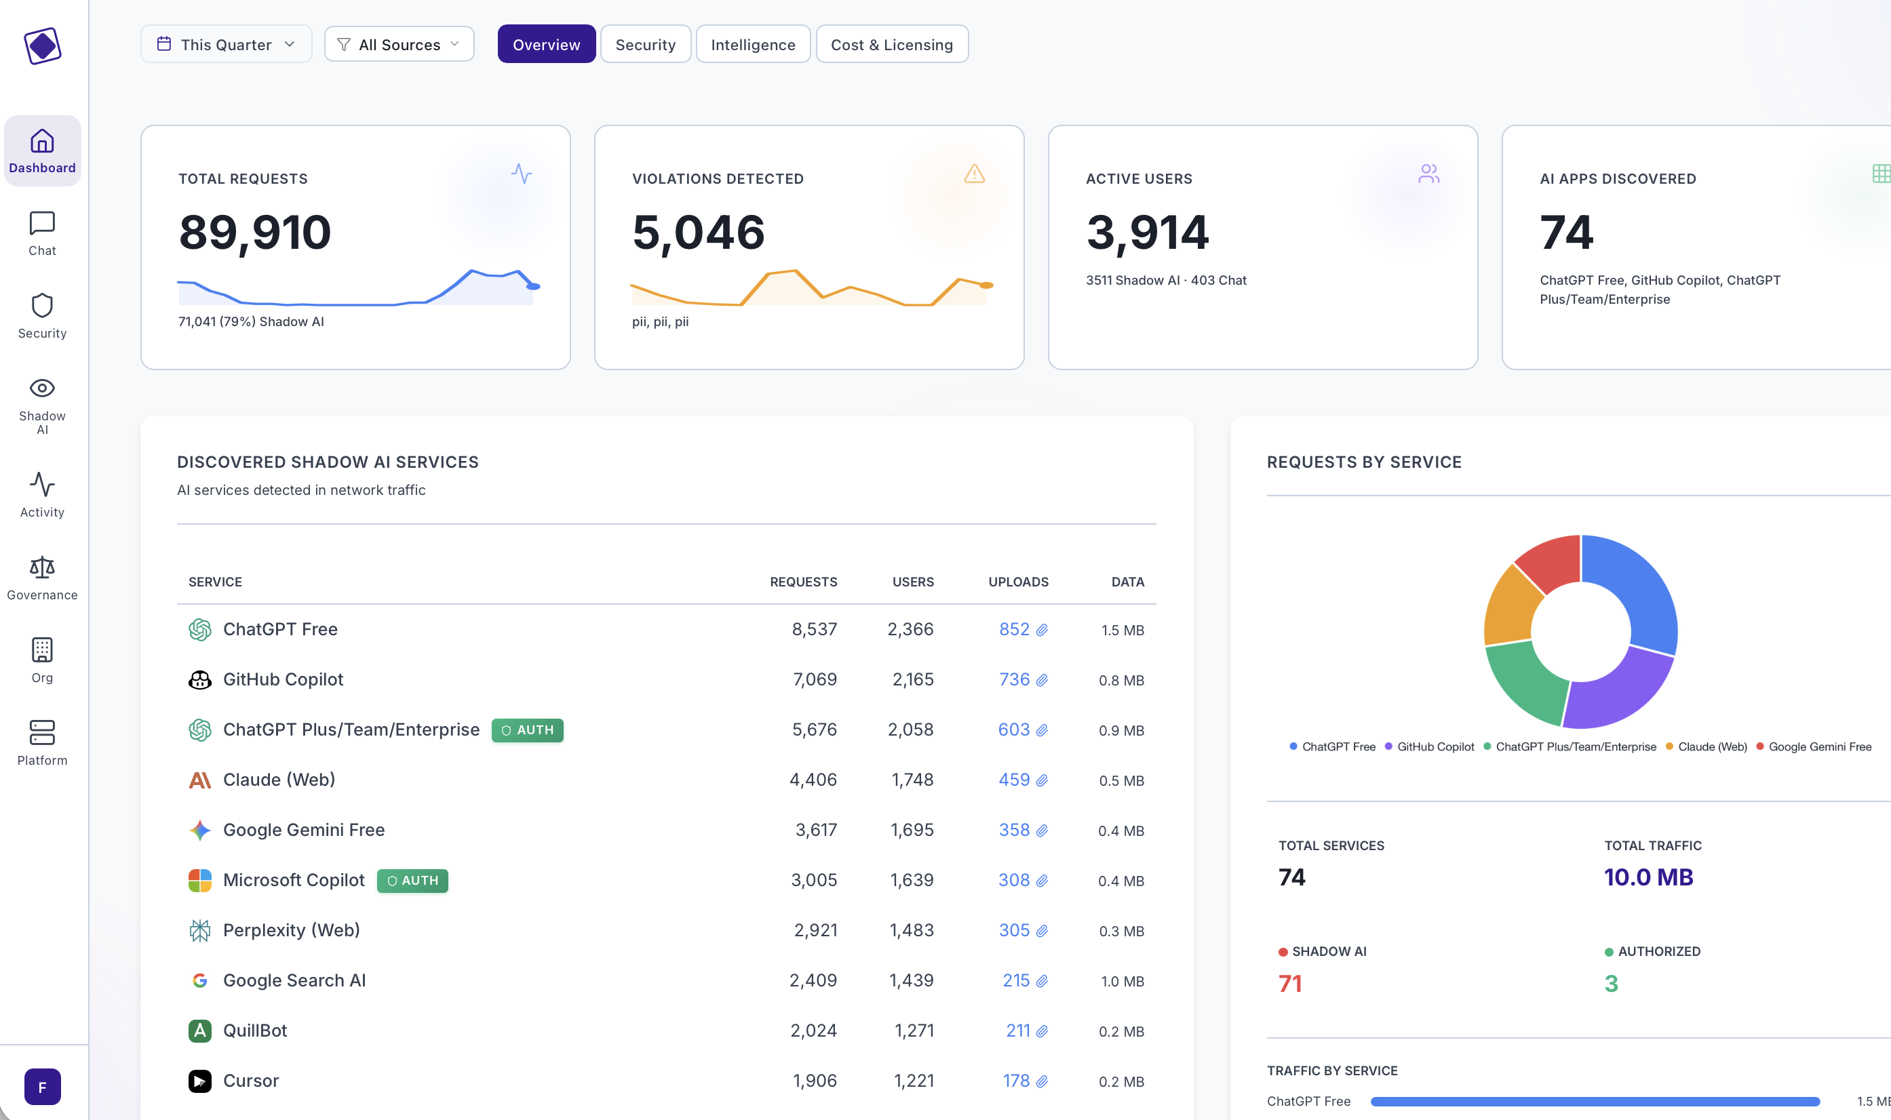Image resolution: width=1891 pixels, height=1120 pixels.
Task: Open the This Quarter date dropdown
Action: click(x=226, y=45)
